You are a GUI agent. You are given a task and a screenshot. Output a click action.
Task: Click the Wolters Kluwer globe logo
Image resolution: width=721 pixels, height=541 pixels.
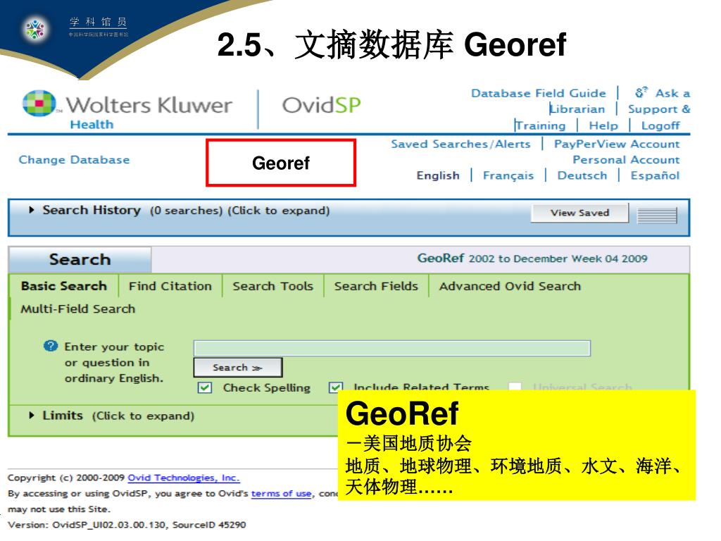tap(39, 103)
